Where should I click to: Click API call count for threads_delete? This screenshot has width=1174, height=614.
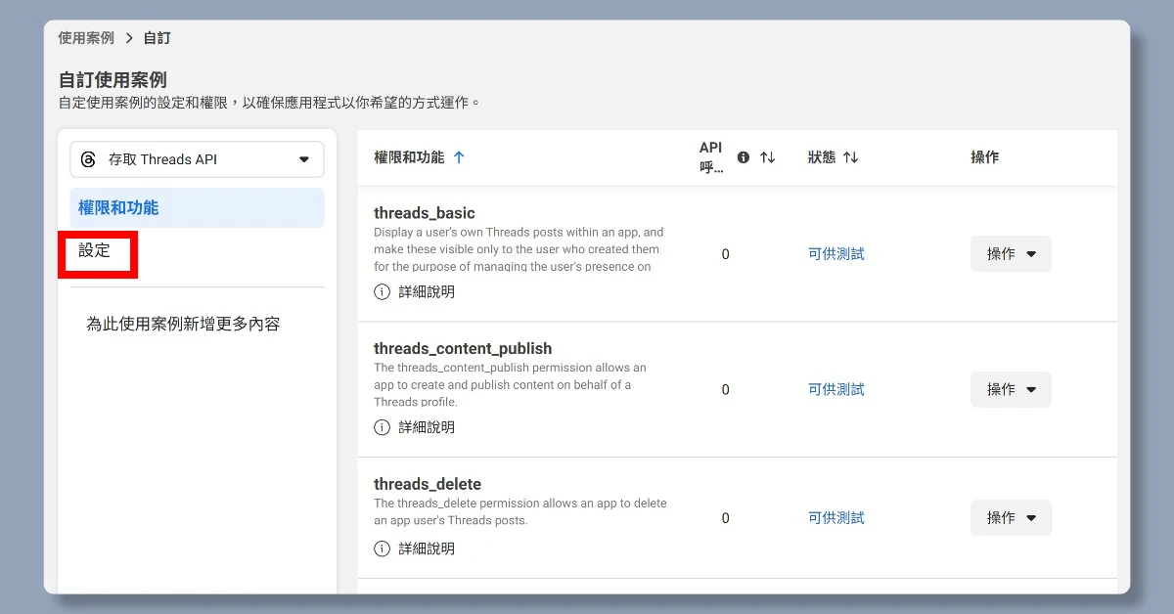point(725,518)
